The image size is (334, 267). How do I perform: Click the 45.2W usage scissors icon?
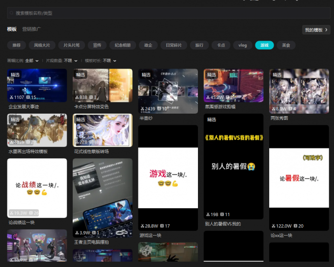pos(208,97)
